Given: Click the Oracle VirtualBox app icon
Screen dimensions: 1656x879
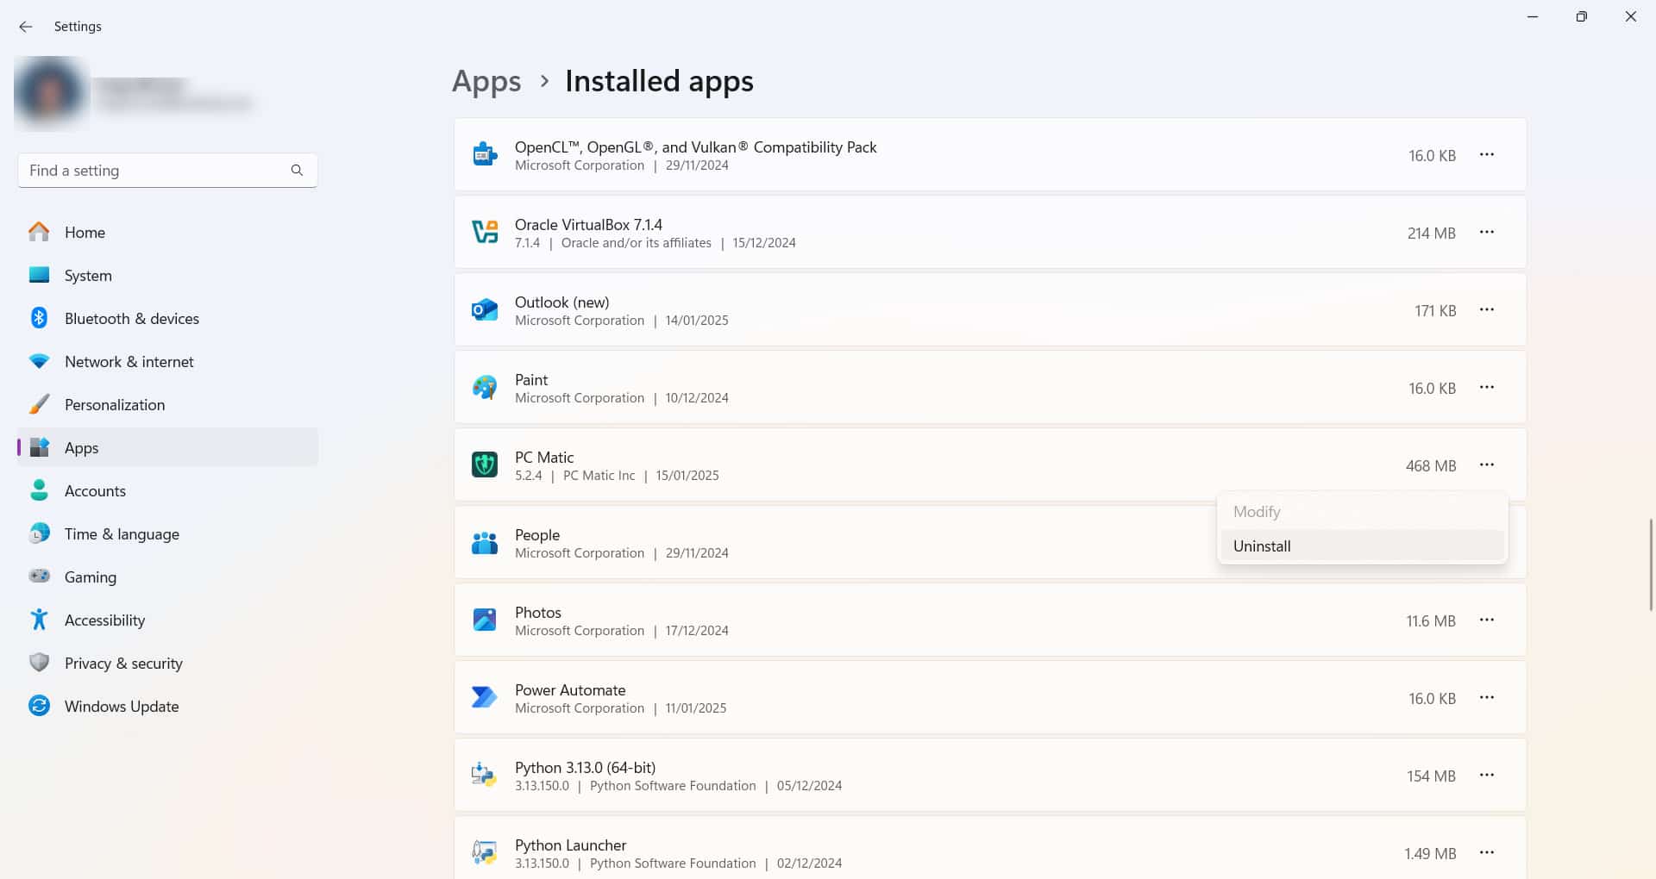Looking at the screenshot, I should tap(485, 232).
